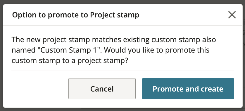Dismiss the promote stamp prompt via X
245x111 pixels.
[x=232, y=15]
